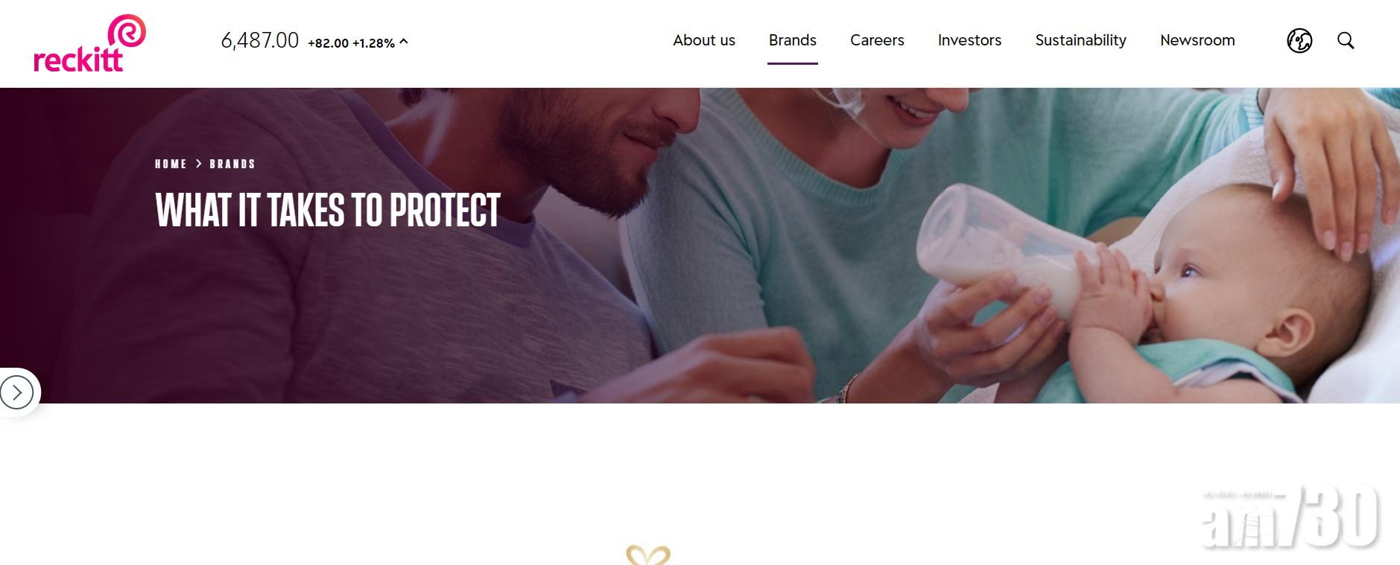Open the Careers menu
Image resolution: width=1400 pixels, height=565 pixels.
coord(877,40)
